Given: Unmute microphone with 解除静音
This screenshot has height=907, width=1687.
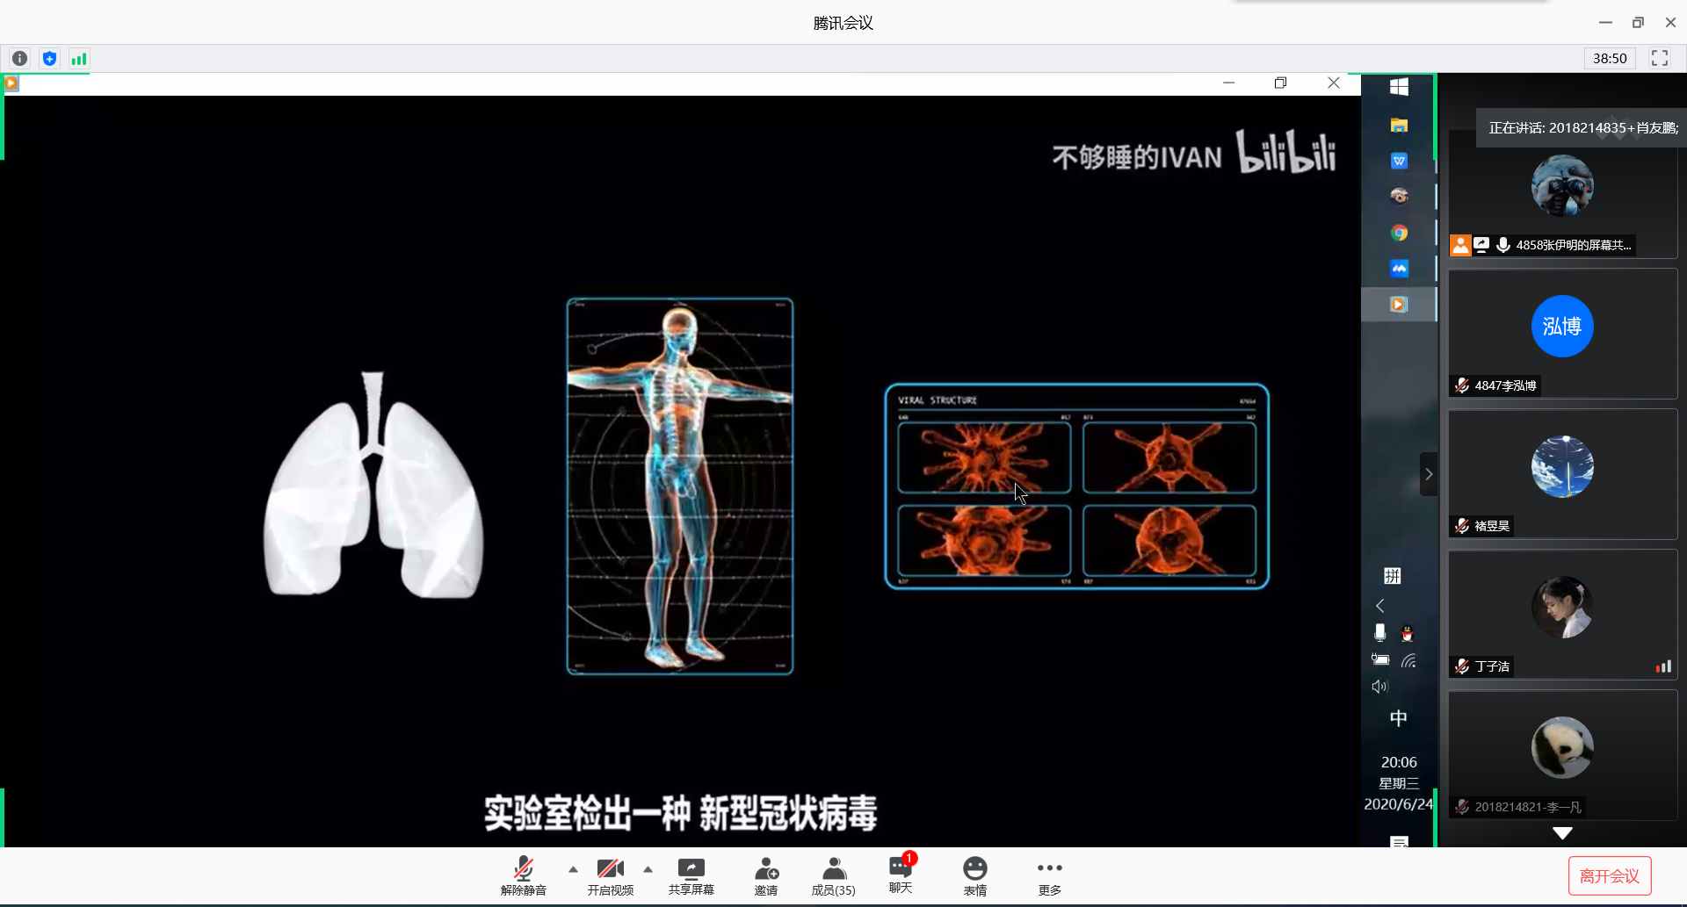Looking at the screenshot, I should click(x=524, y=876).
